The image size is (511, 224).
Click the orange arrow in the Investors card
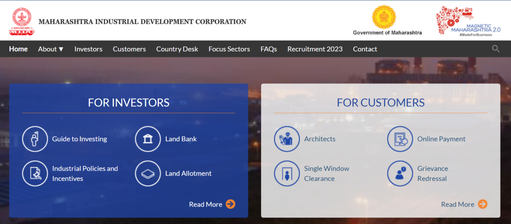coord(231,204)
